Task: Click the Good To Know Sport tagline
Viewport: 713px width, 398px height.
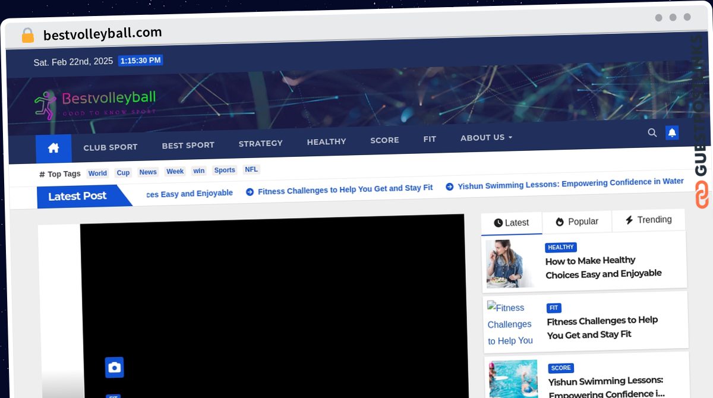Action: pyautogui.click(x=109, y=112)
